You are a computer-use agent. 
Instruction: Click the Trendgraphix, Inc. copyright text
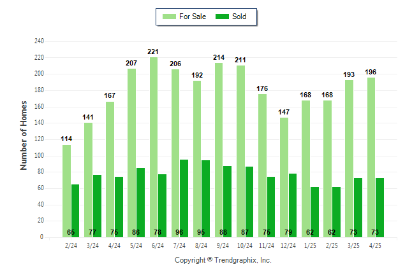tap(223, 260)
